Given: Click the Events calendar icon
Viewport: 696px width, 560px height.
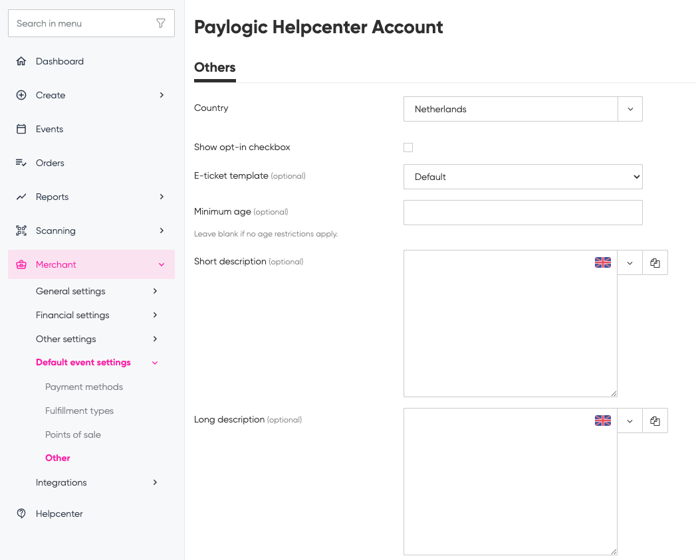Looking at the screenshot, I should (x=21, y=129).
